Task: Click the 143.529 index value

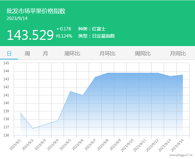Action: tap(30, 35)
